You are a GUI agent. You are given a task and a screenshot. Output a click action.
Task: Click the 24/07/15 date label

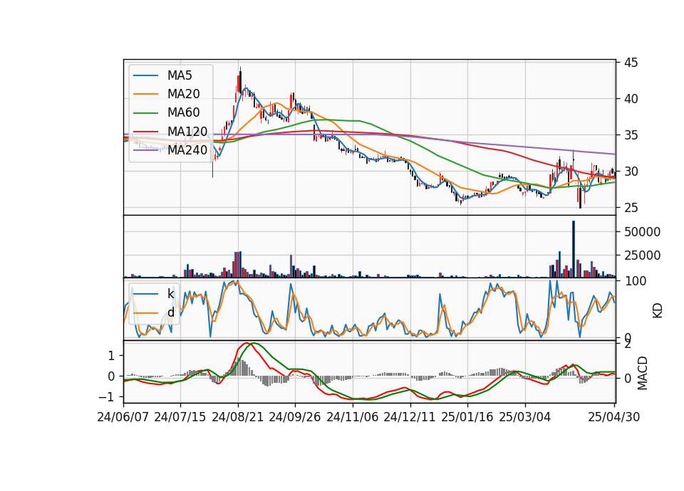[180, 417]
